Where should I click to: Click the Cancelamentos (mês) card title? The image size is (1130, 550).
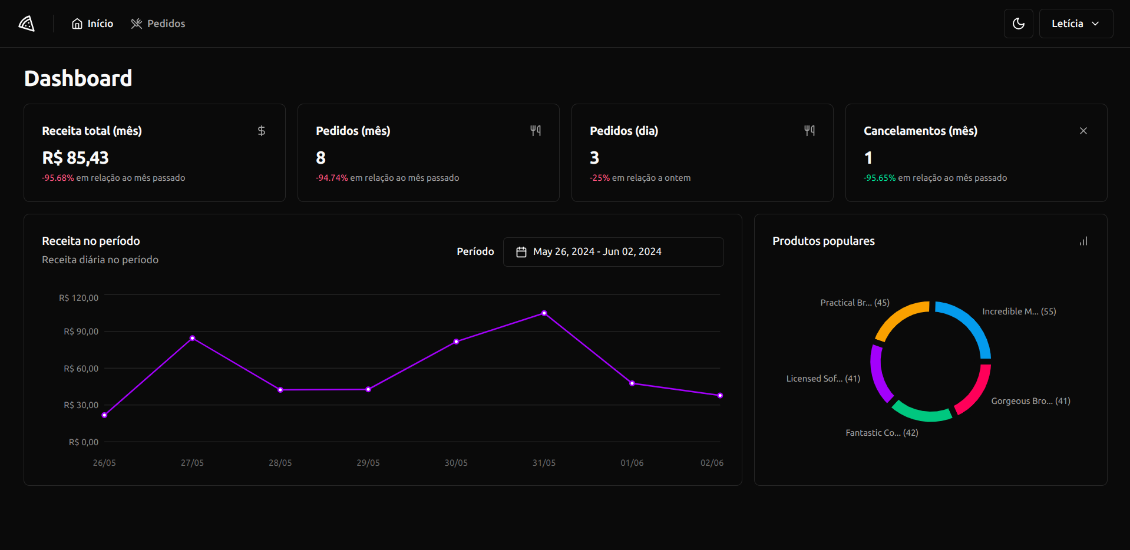click(x=920, y=131)
